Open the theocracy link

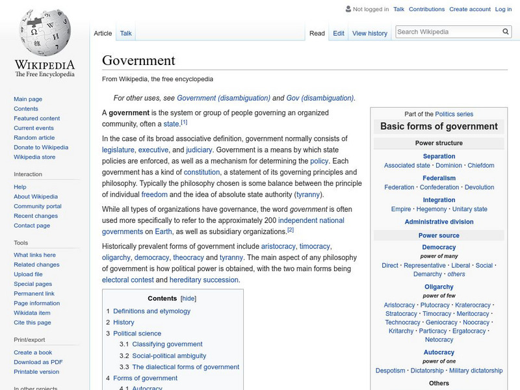pos(188,257)
